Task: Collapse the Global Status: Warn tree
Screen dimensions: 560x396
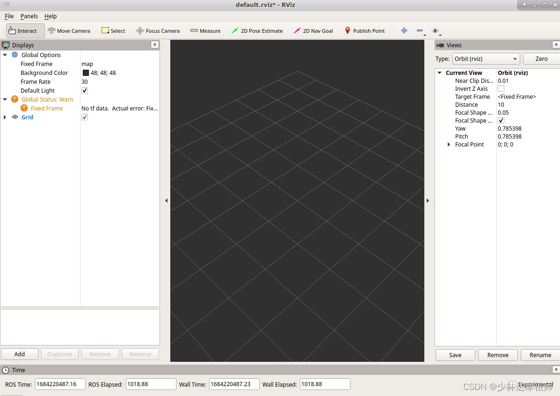Action: pos(5,100)
